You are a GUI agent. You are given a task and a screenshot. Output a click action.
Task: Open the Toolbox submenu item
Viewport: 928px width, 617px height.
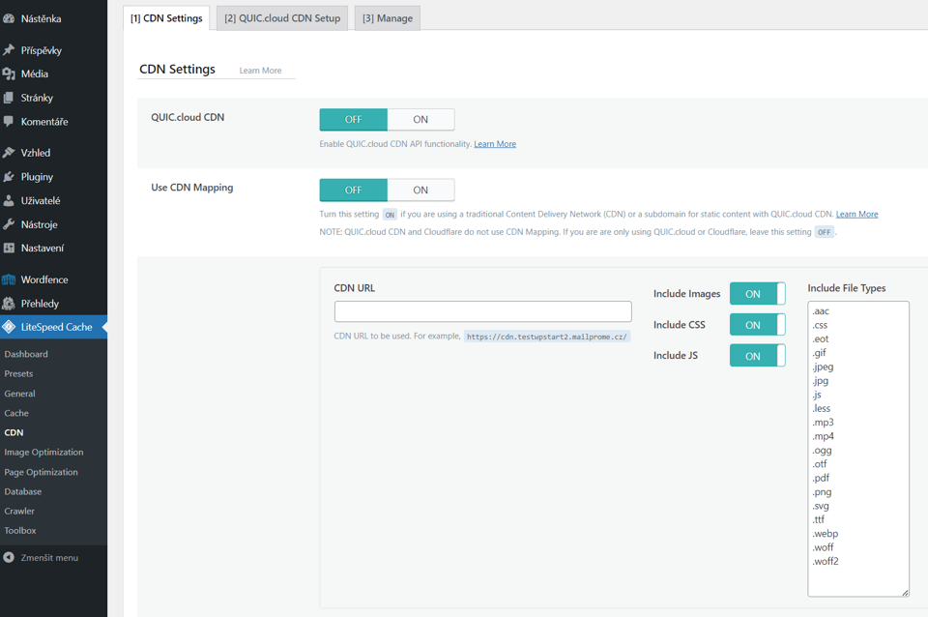(x=20, y=531)
